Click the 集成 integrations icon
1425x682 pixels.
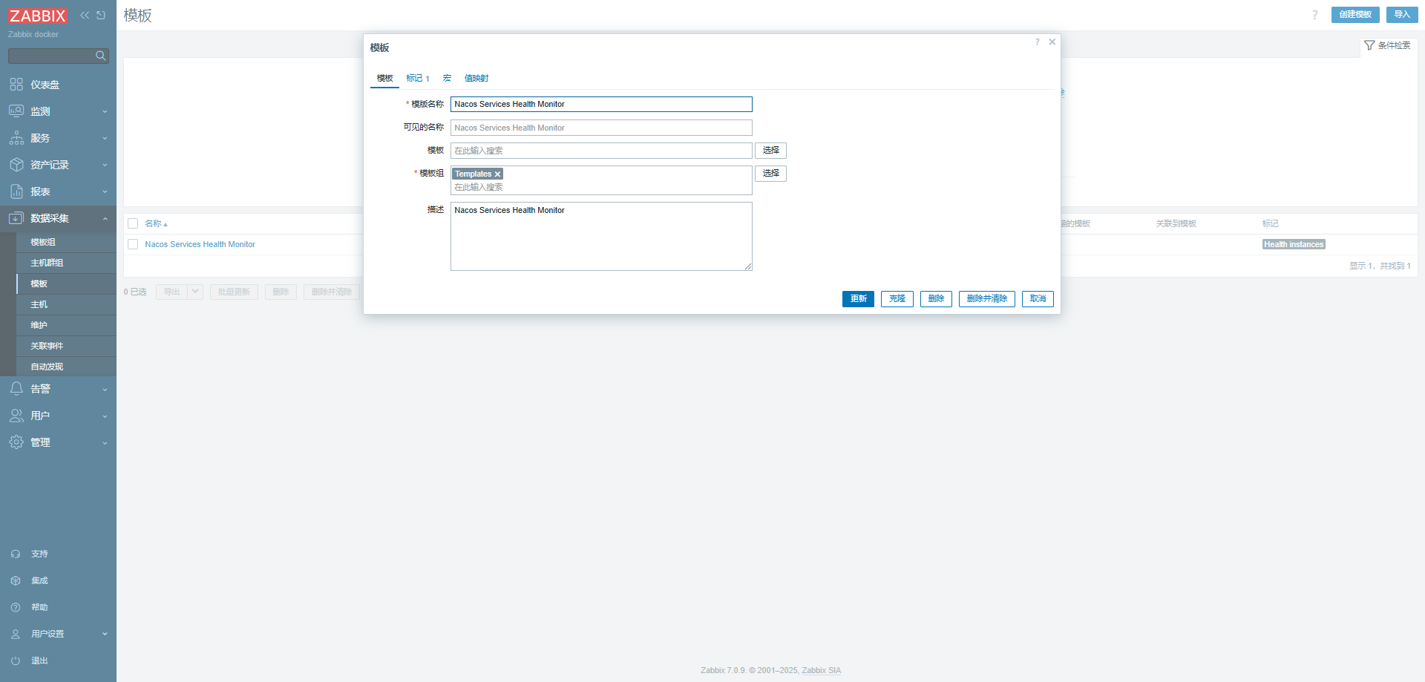16,581
